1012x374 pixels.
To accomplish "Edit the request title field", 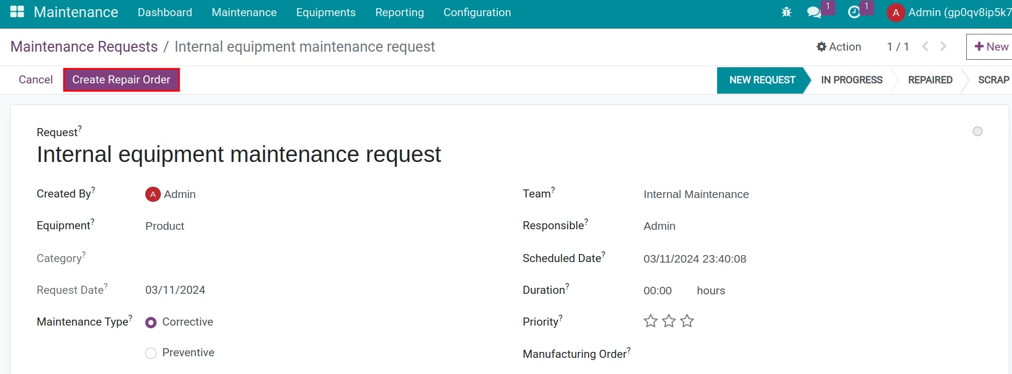I will 239,154.
